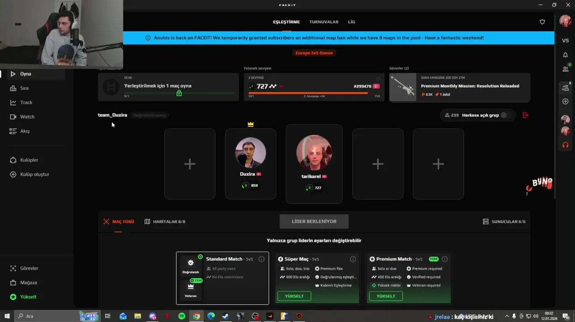Switch to the LİG tab
This screenshot has height=322, width=575.
[x=351, y=22]
